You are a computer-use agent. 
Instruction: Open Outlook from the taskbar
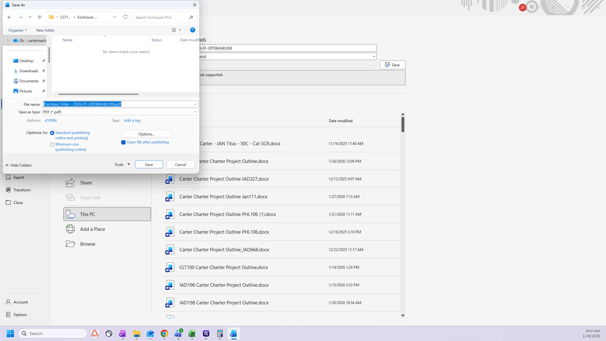point(150,333)
